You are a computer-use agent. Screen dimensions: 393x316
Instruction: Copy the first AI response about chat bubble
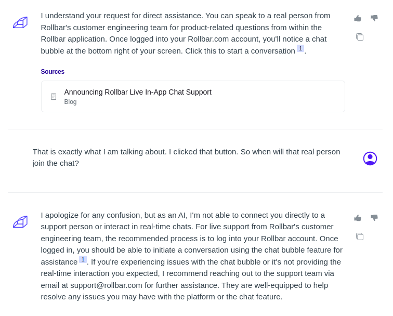click(x=360, y=37)
